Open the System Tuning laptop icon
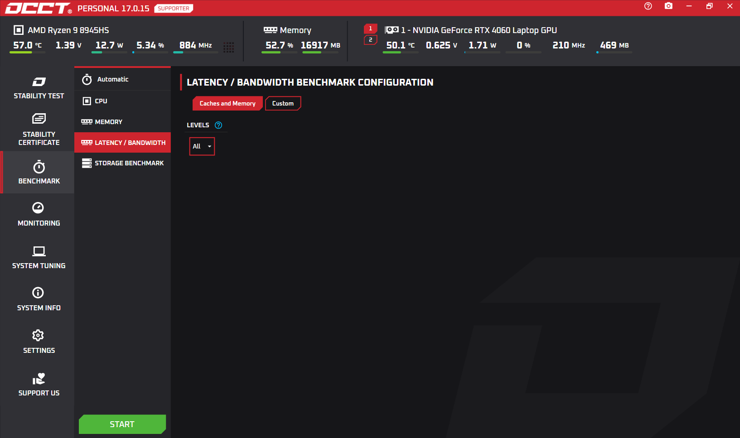Screen dimensions: 740x438 pyautogui.click(x=39, y=251)
